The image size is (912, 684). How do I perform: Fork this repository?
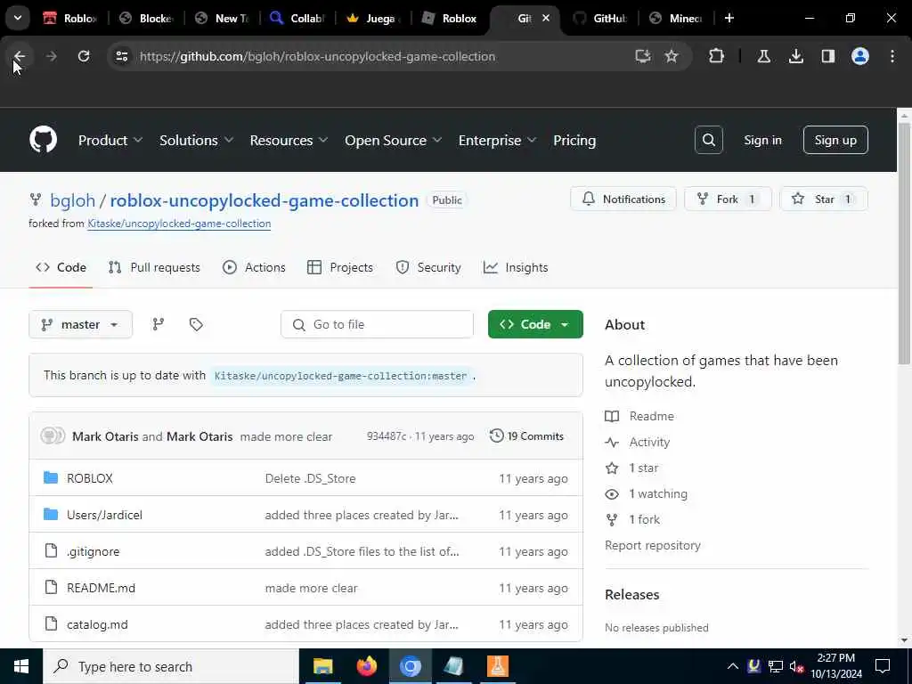[728, 199]
